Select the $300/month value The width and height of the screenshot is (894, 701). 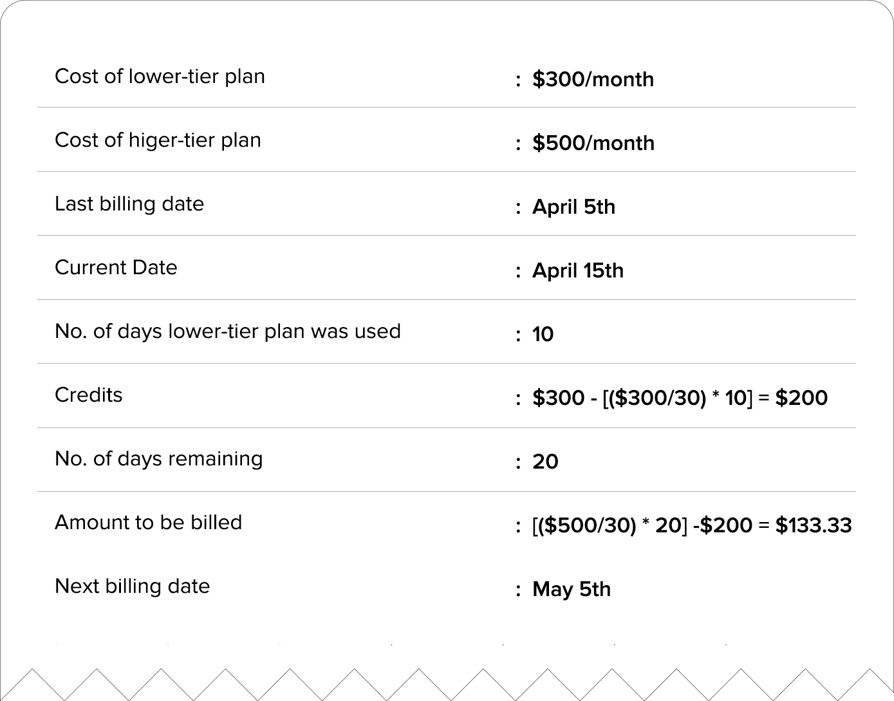[x=593, y=79]
